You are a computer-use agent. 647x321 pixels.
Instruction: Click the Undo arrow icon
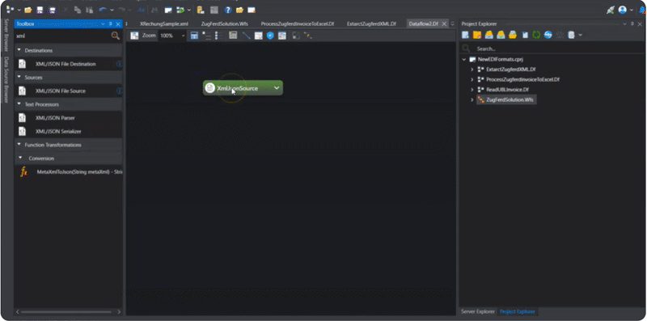[x=103, y=10]
